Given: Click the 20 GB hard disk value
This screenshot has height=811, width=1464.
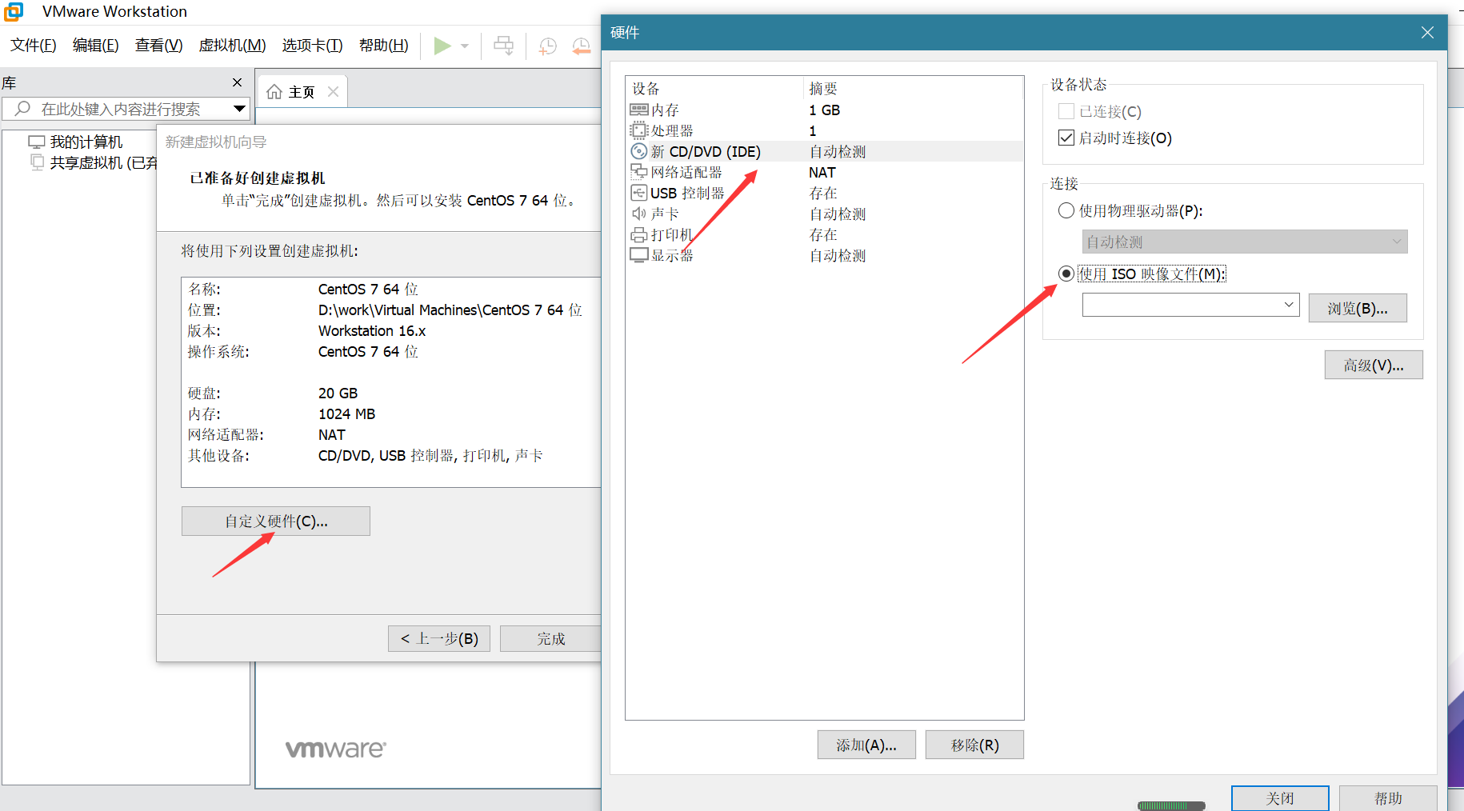Looking at the screenshot, I should pos(338,393).
